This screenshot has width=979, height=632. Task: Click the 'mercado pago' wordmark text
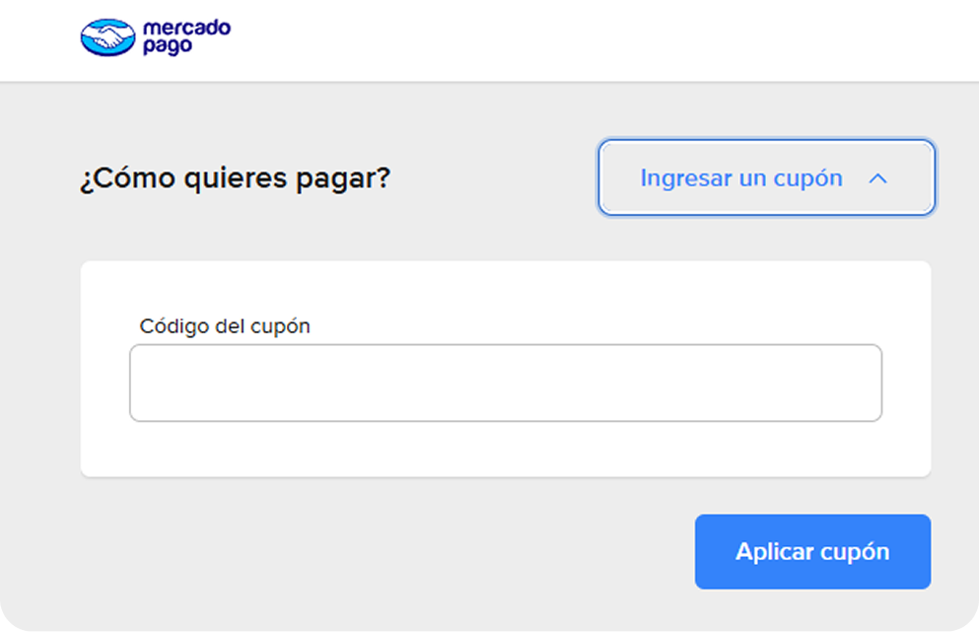186,36
